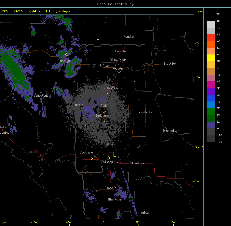This screenshot has width=231, height=226.
Task: Pick the violet 39-36 dBZ legend swatch
Action: tap(211, 92)
